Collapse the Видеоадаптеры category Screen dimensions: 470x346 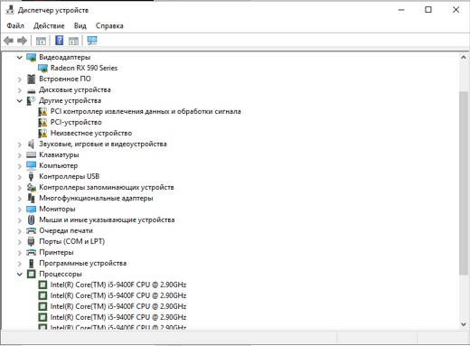(x=20, y=57)
